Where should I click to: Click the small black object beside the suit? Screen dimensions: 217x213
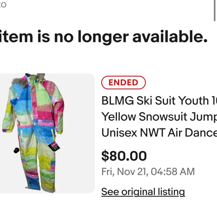[17, 150]
